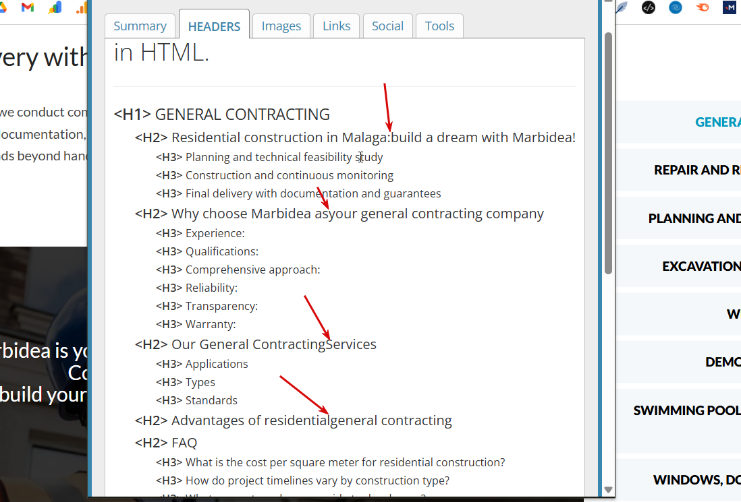Open the Images tab
This screenshot has height=502, width=741.
point(281,26)
